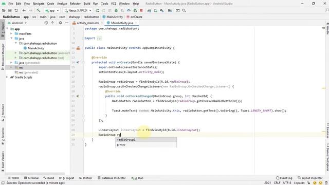Click override gutter icon beside onCheckedChanged

tap(78, 96)
